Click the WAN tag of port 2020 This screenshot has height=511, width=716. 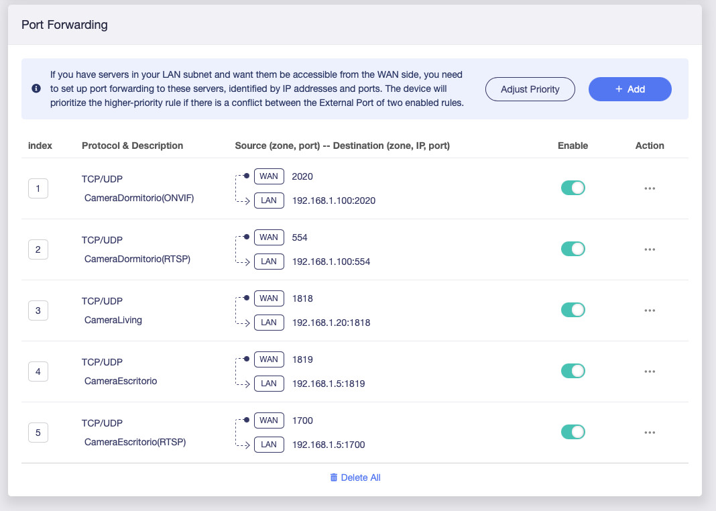269,176
